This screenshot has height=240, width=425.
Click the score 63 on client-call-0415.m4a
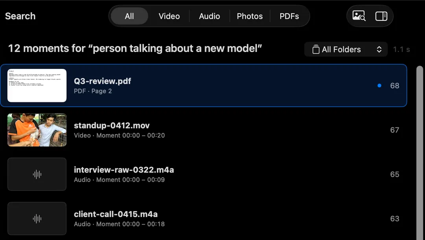pos(395,219)
